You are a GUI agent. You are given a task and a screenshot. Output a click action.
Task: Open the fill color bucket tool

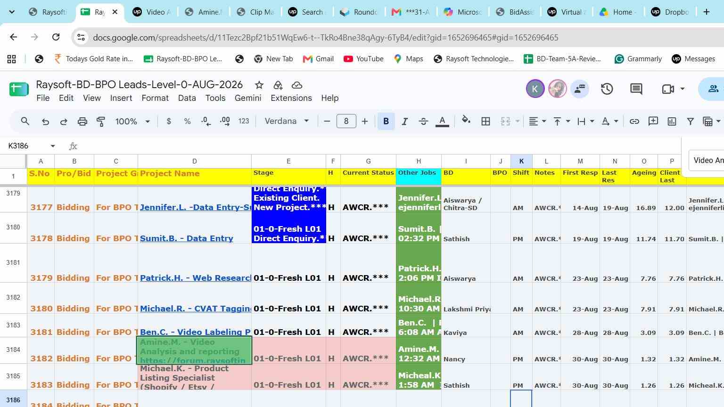point(466,121)
